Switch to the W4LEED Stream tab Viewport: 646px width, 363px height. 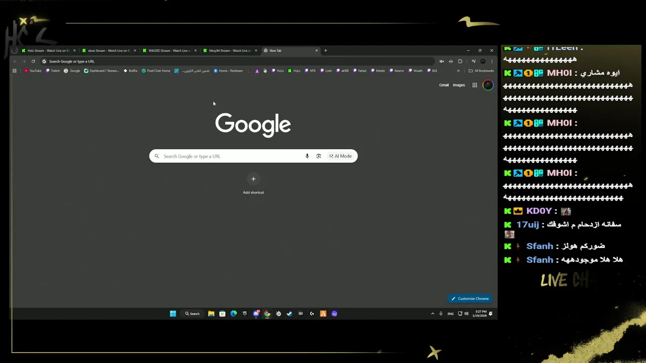(x=170, y=50)
